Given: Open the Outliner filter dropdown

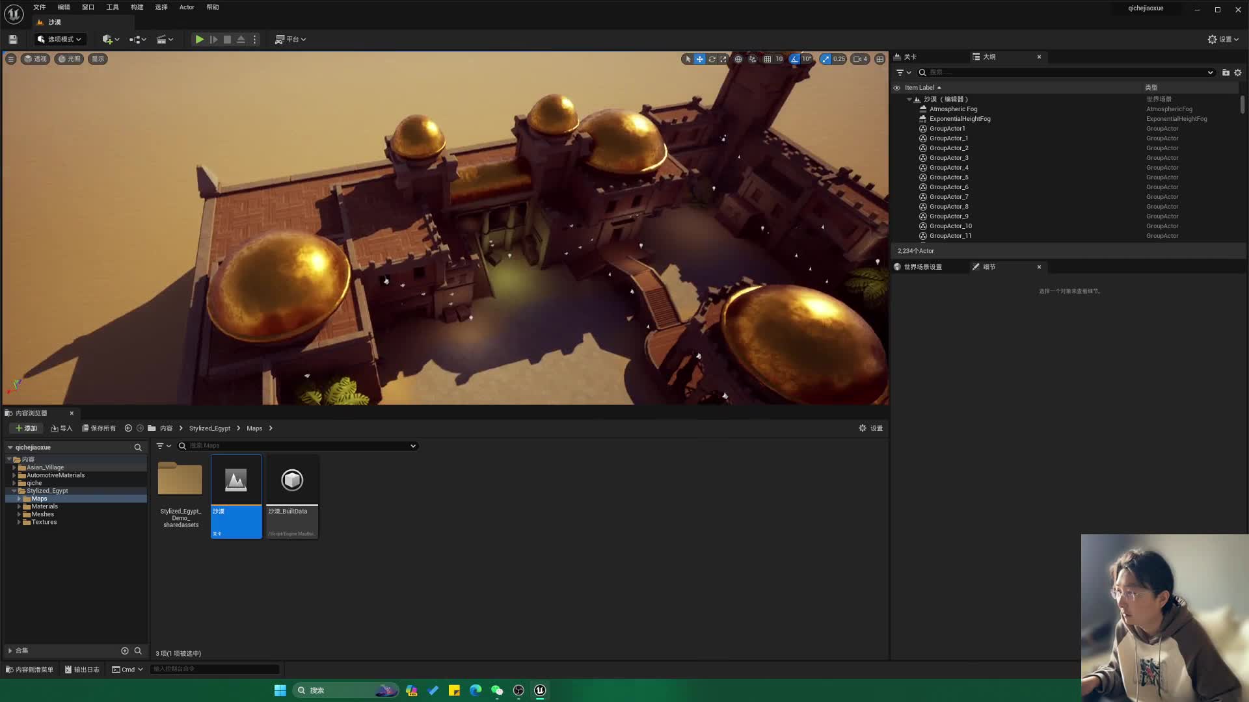Looking at the screenshot, I should 904,73.
